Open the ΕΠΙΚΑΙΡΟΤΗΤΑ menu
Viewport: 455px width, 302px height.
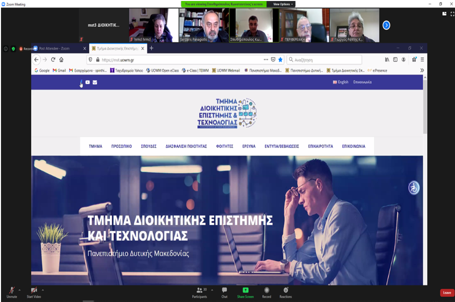coord(321,146)
